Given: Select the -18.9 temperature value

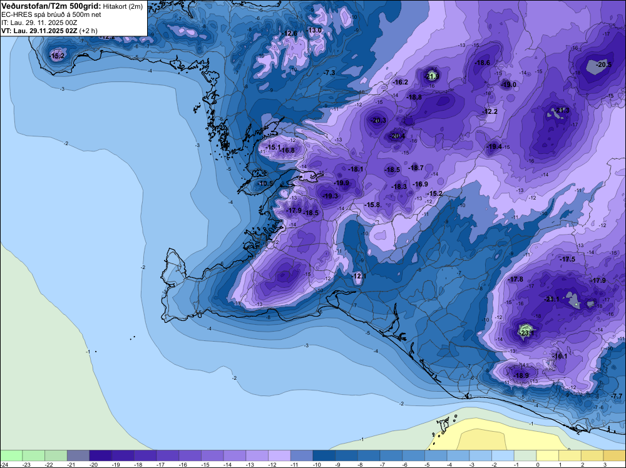Looking at the screenshot, I should click(x=521, y=375).
